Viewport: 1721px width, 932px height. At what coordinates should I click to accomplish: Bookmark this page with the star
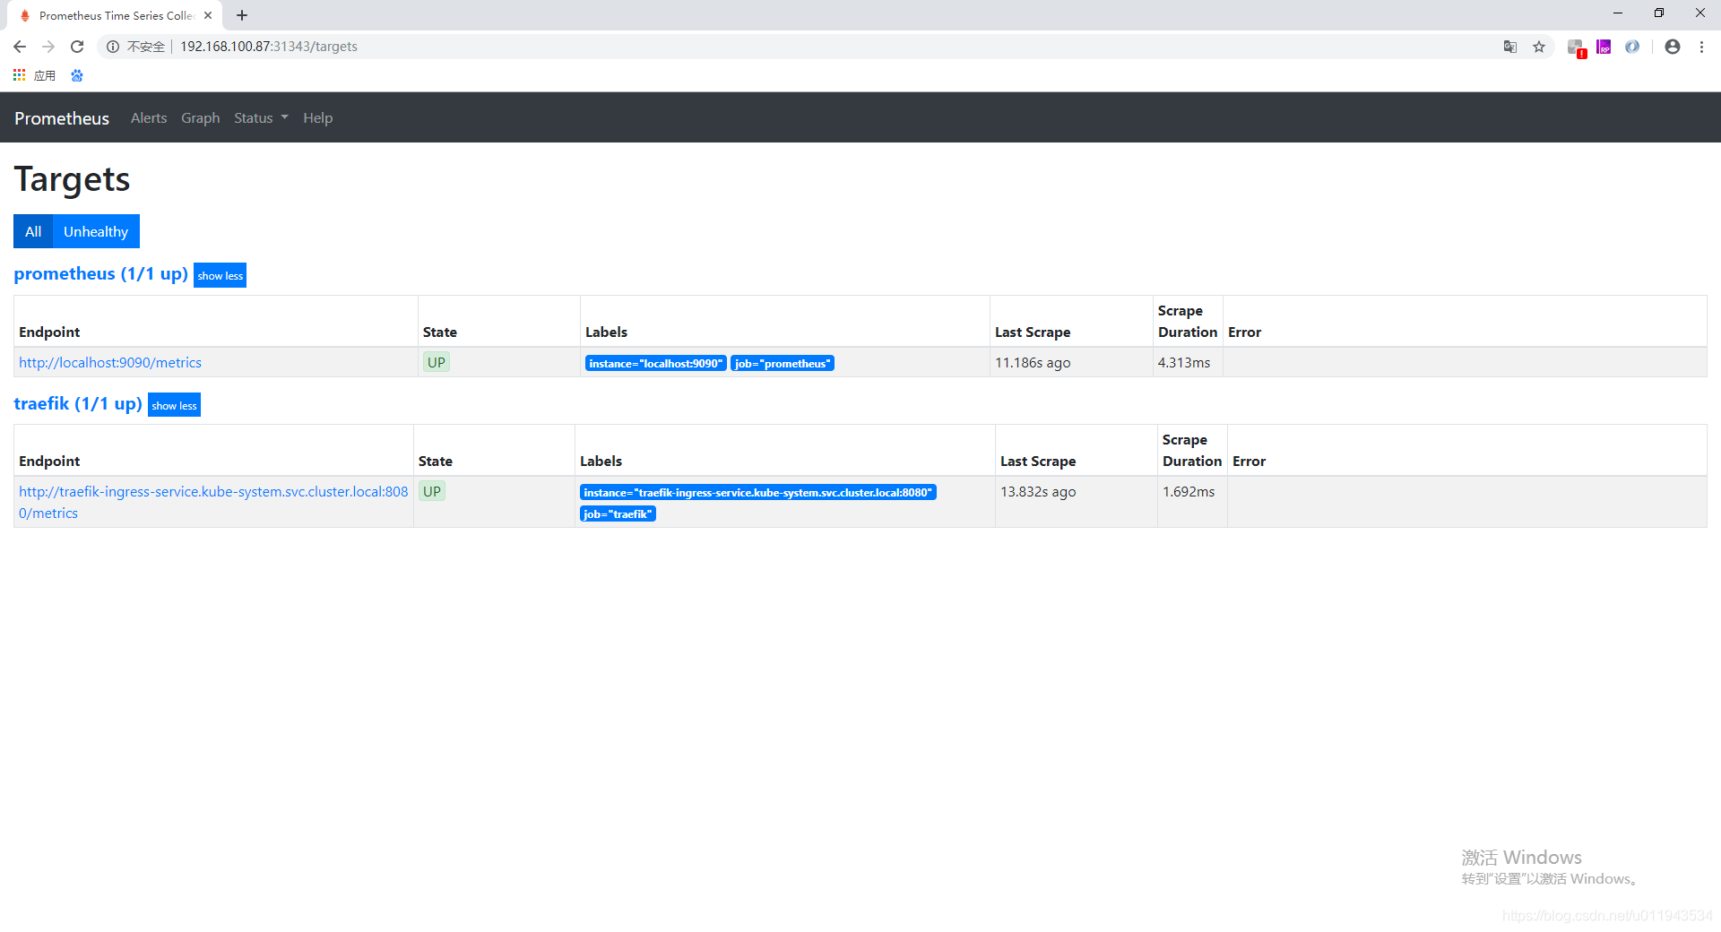[x=1539, y=47]
